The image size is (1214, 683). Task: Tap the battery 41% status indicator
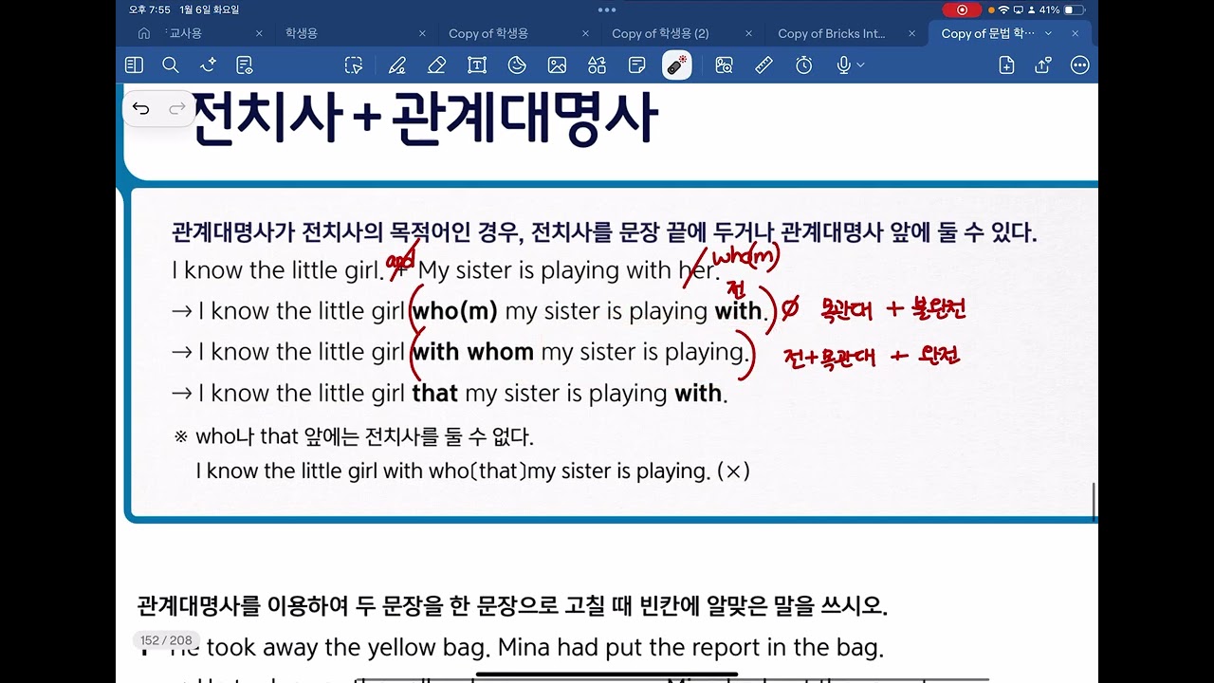click(x=1061, y=9)
